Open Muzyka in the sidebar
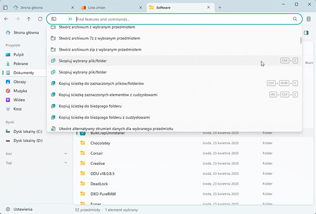This screenshot has width=316, height=214. 25,91
